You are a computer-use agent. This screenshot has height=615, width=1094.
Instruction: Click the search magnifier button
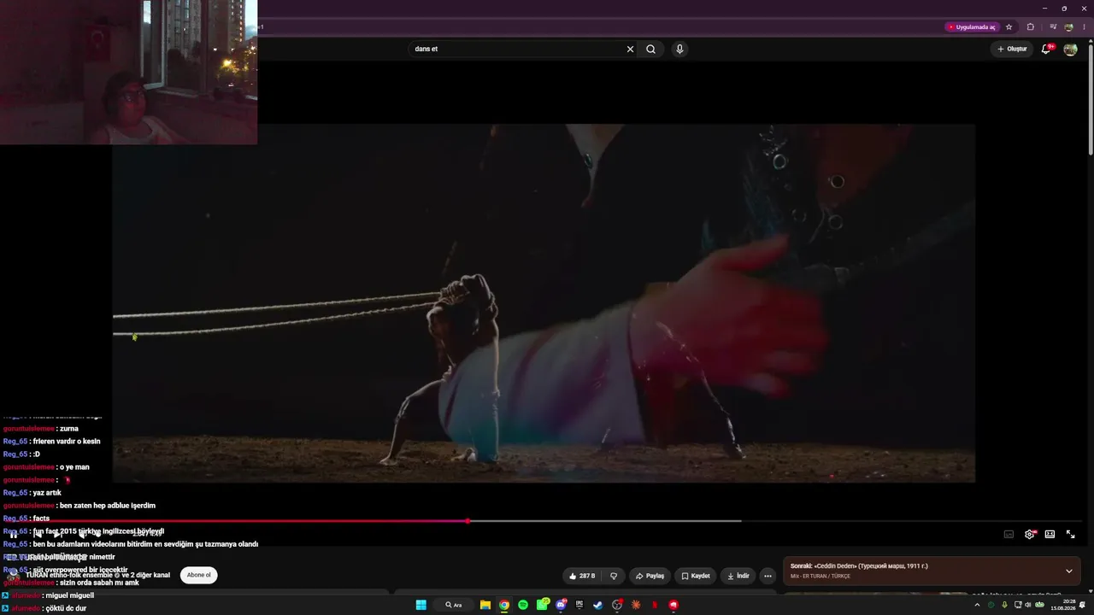[650, 49]
